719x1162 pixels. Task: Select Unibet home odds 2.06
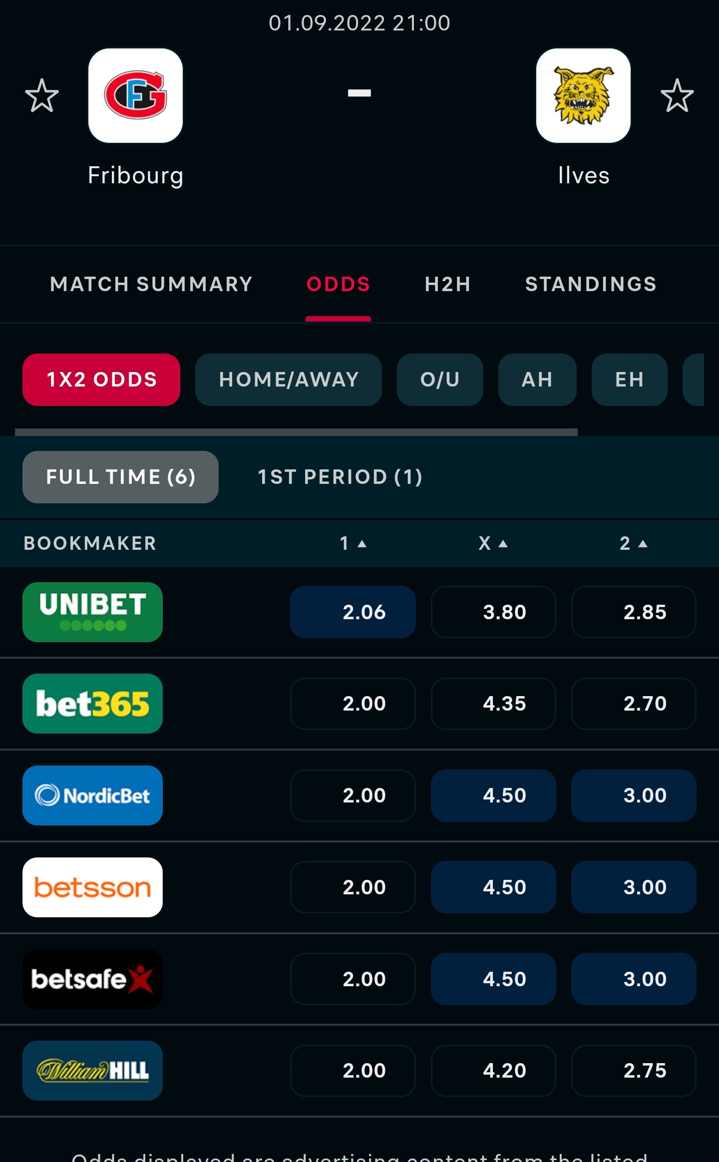pyautogui.click(x=353, y=612)
